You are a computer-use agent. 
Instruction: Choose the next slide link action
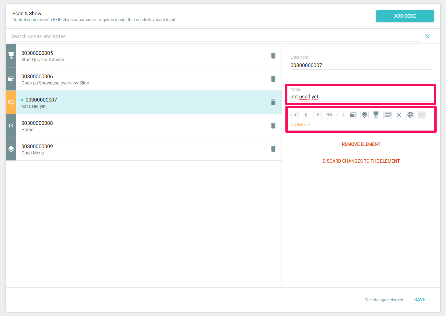tap(318, 115)
